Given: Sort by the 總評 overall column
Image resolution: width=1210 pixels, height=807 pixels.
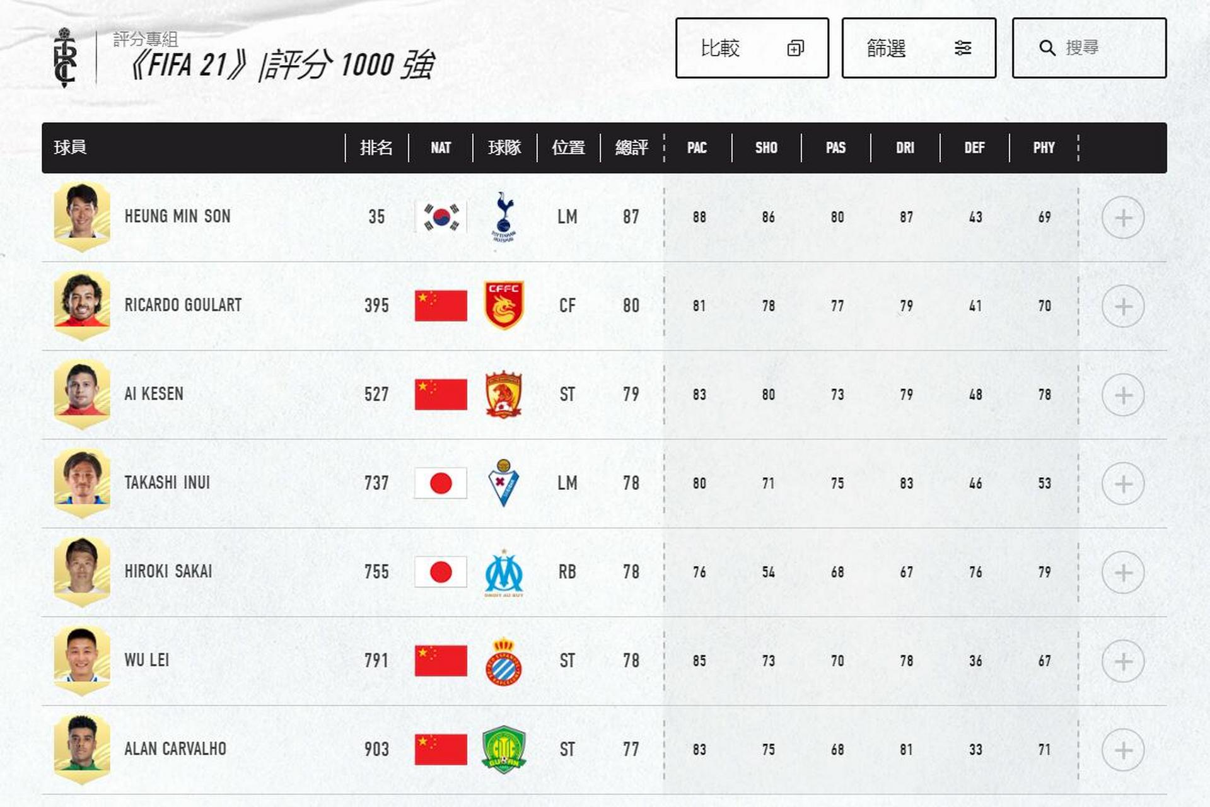Looking at the screenshot, I should click(x=631, y=148).
